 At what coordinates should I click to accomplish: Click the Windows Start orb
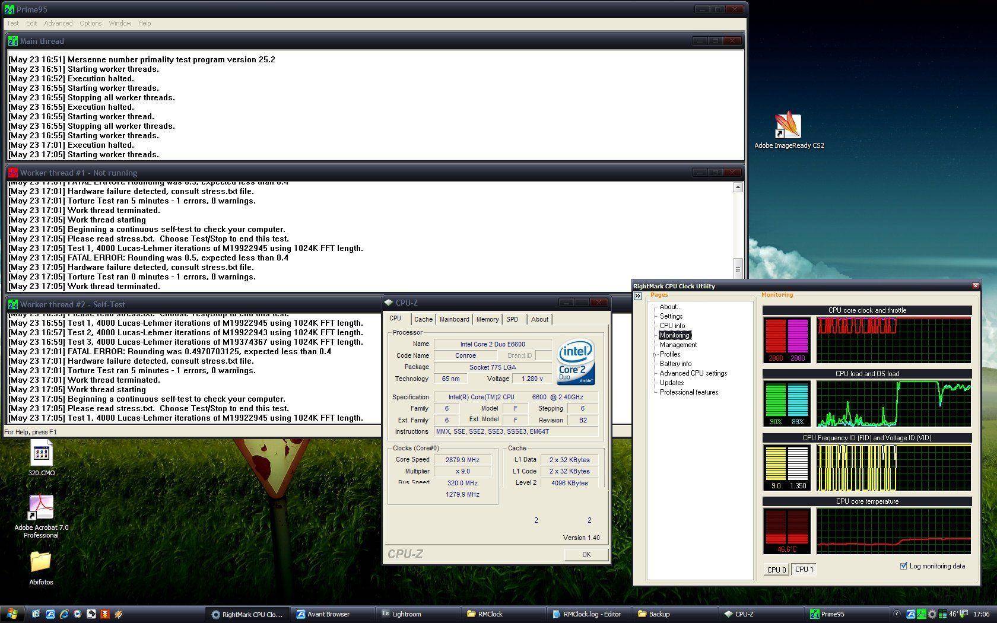point(12,614)
